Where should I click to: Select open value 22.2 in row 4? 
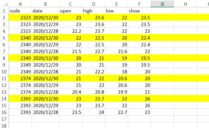71,31
